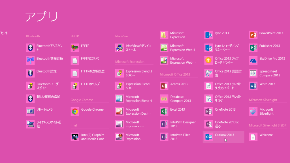Open Lync レコーディング マネージャー icon
The image size is (290, 163).
pos(209,48)
